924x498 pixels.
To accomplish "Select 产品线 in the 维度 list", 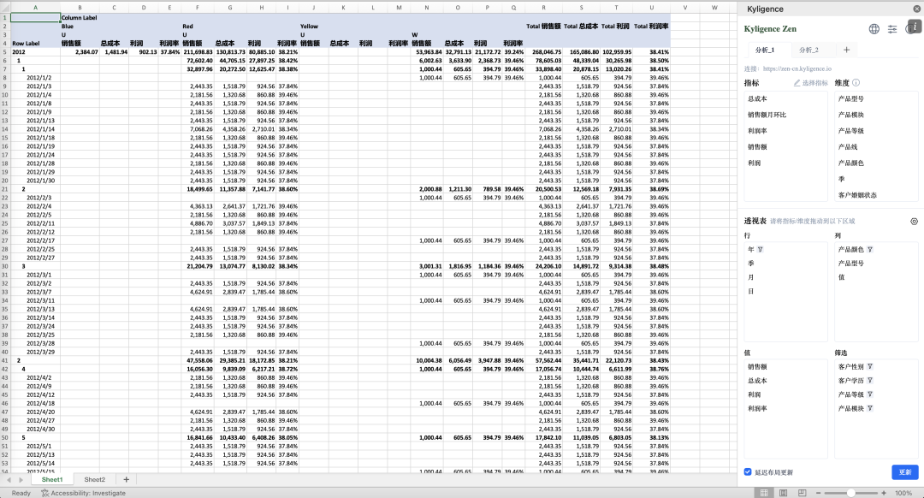I will [x=847, y=147].
